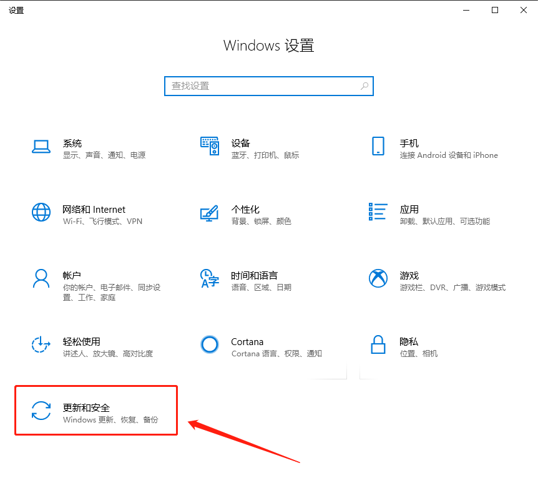This screenshot has width=538, height=478.
Task: Open the 系统 laptop icon
Action: coord(41,147)
